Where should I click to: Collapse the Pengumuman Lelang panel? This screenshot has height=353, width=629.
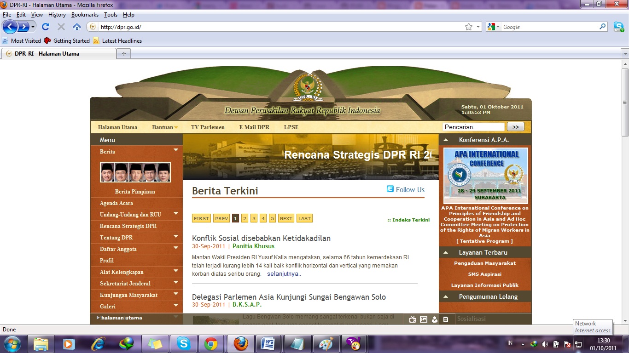pos(446,296)
